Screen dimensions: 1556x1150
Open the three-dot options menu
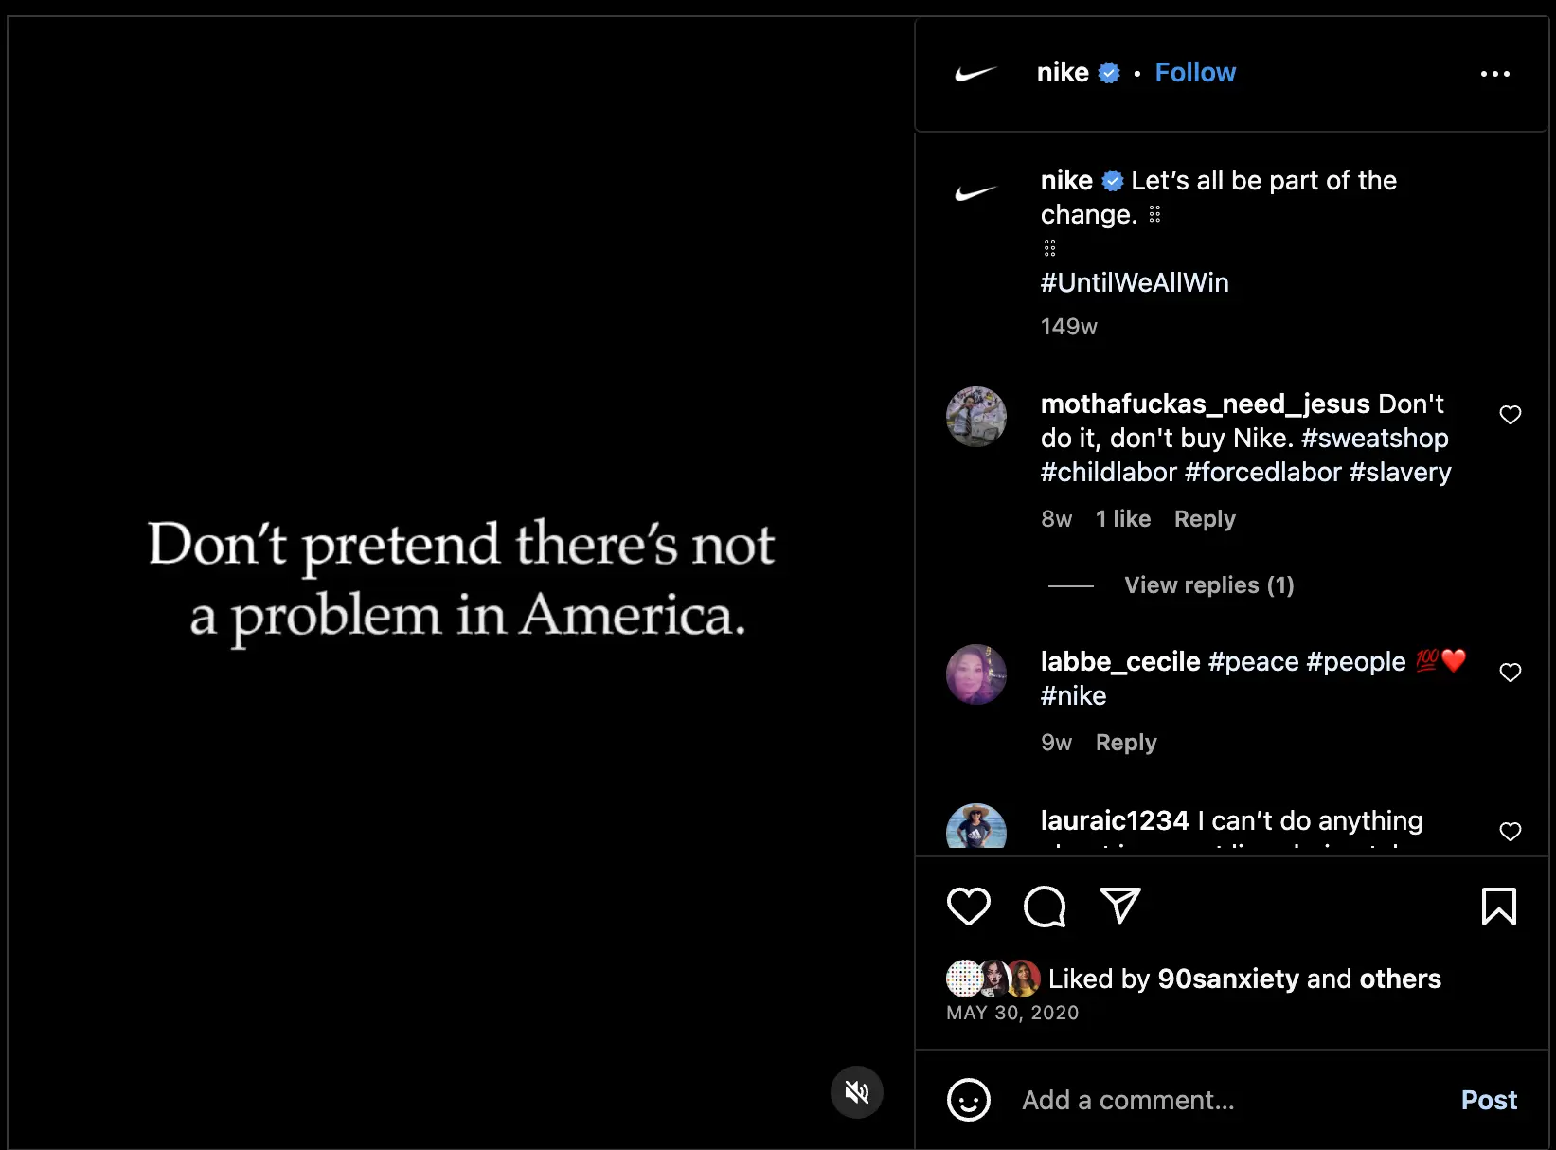coord(1495,73)
